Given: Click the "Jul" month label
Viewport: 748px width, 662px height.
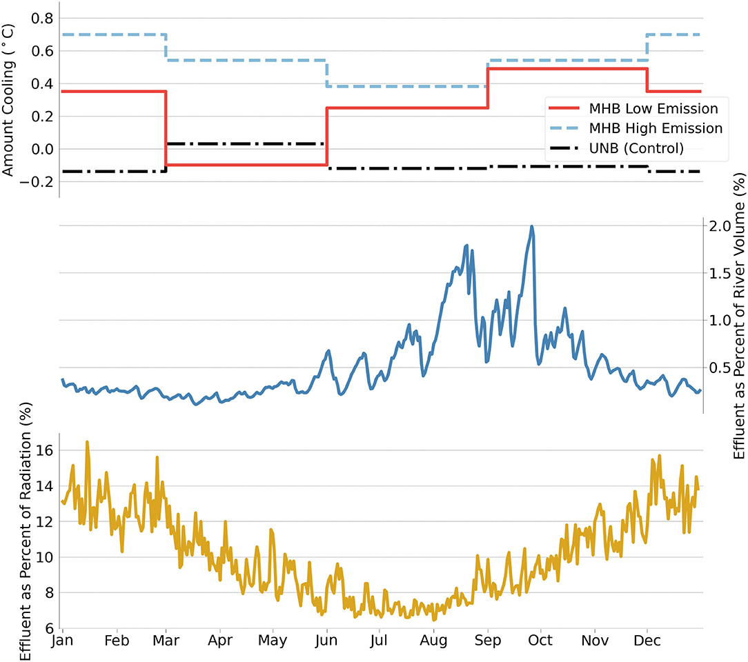Looking at the screenshot, I should point(378,641).
